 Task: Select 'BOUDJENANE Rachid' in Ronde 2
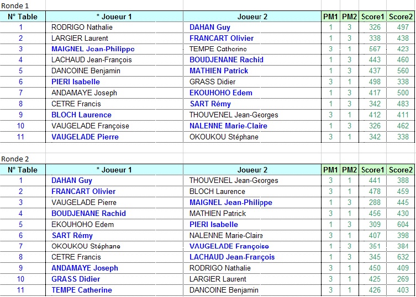(x=88, y=213)
